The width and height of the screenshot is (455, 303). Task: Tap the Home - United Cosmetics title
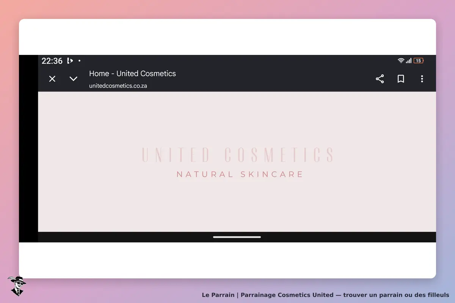[132, 73]
